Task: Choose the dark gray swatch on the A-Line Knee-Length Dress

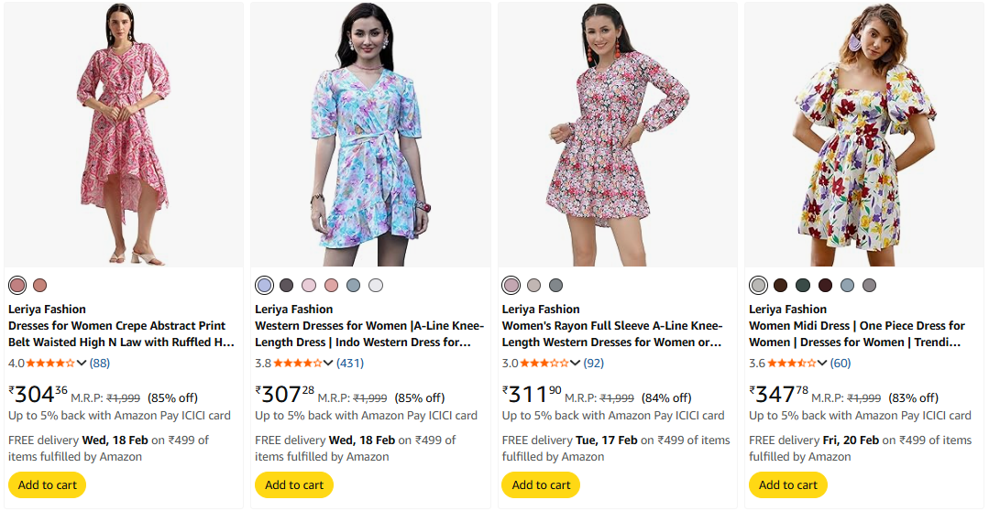Action: coord(287,286)
